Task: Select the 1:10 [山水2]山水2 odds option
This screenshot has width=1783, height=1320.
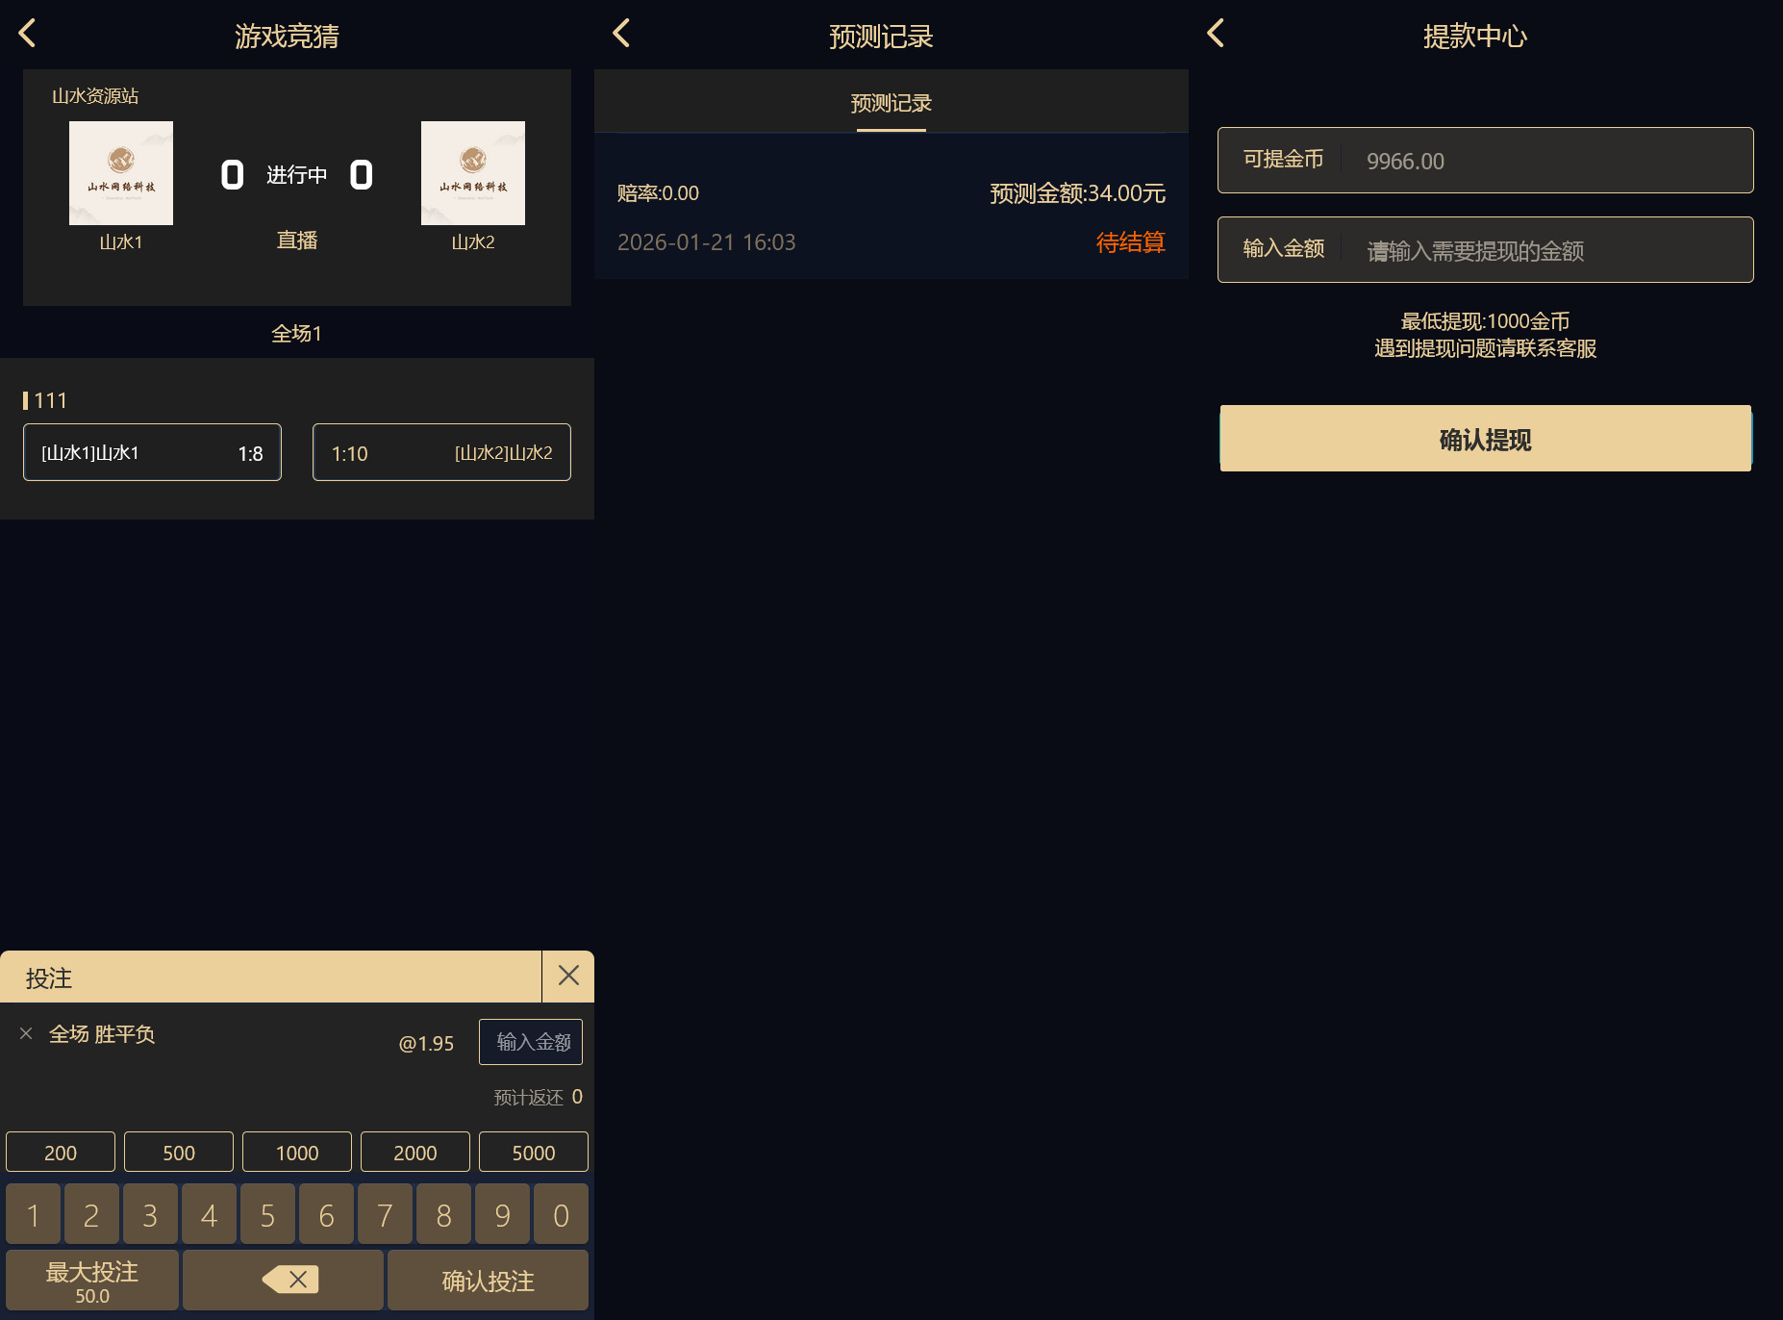Action: point(441,452)
